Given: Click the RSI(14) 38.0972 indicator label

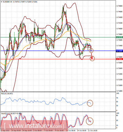Looking at the screenshot, I should (7, 94).
